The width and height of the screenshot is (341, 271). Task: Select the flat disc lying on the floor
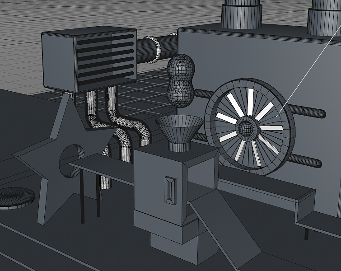(17, 198)
